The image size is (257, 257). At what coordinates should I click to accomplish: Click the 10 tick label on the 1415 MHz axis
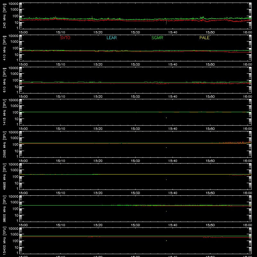click(x=16, y=119)
